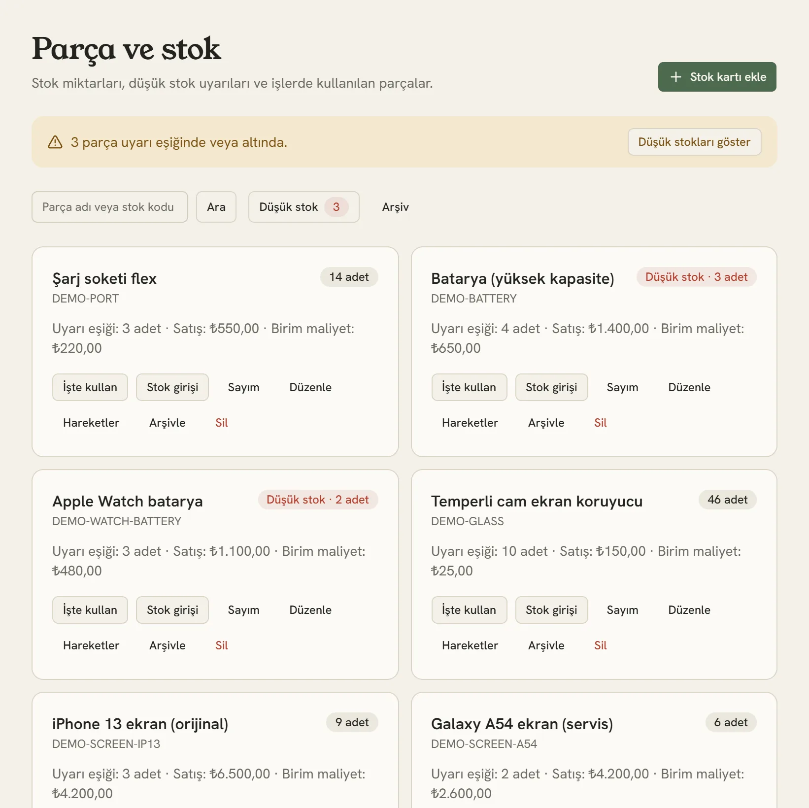
Task: Edit Temperli cam ekran koruyucu with Düzenle
Action: tap(689, 610)
